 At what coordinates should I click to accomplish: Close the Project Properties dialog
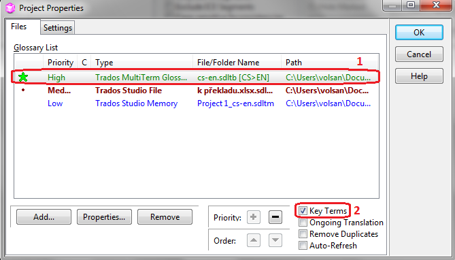(x=436, y=5)
